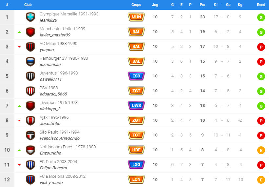Open the Hamburger SV 1980-1983 team link
The image size is (269, 187).
pyautogui.click(x=64, y=58)
